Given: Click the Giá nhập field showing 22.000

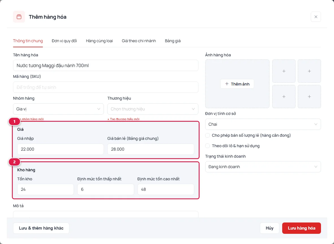Looking at the screenshot, I should click(61, 149).
